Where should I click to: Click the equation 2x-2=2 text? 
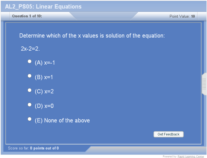(x=30, y=49)
